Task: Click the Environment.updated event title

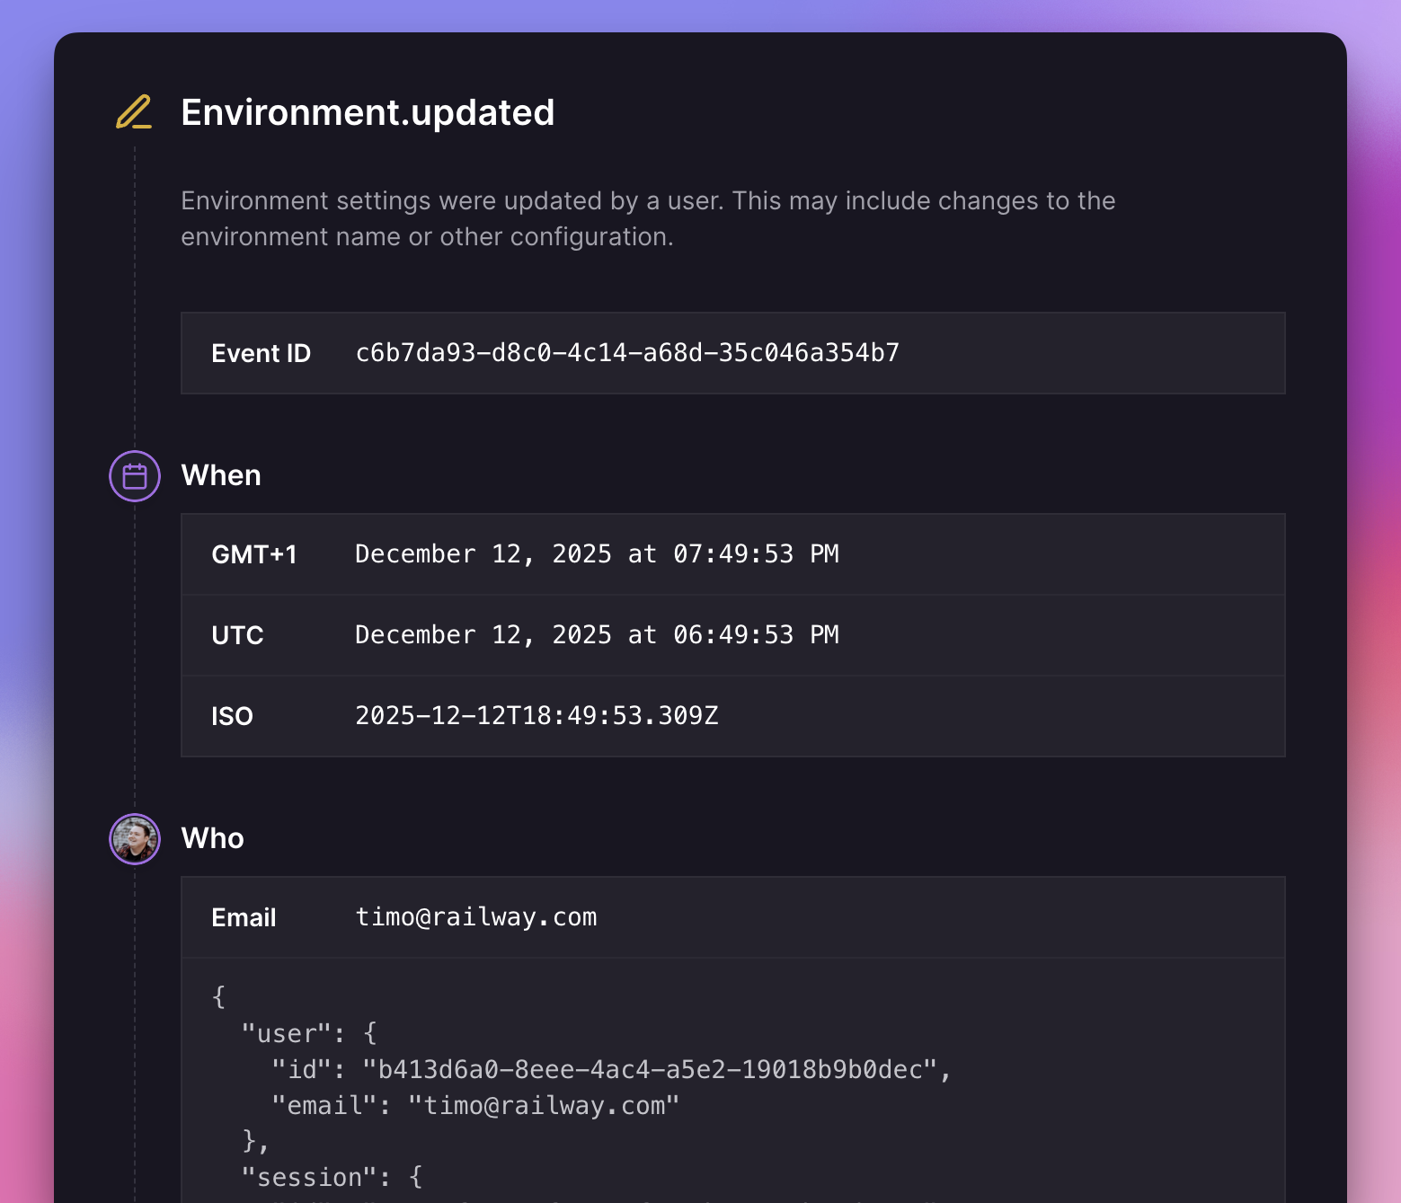Action: (368, 113)
